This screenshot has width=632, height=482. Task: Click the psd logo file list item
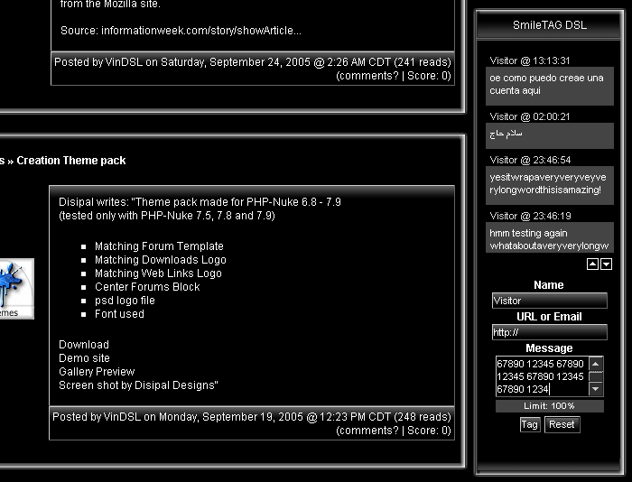click(x=125, y=301)
